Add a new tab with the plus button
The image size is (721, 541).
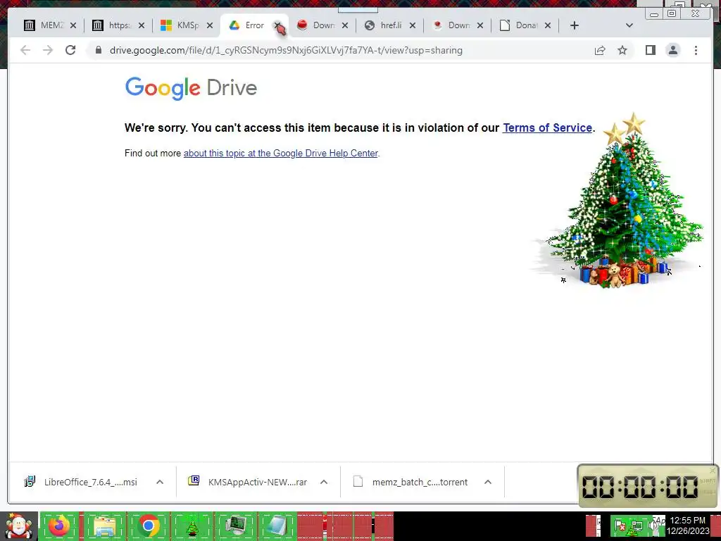tap(574, 25)
